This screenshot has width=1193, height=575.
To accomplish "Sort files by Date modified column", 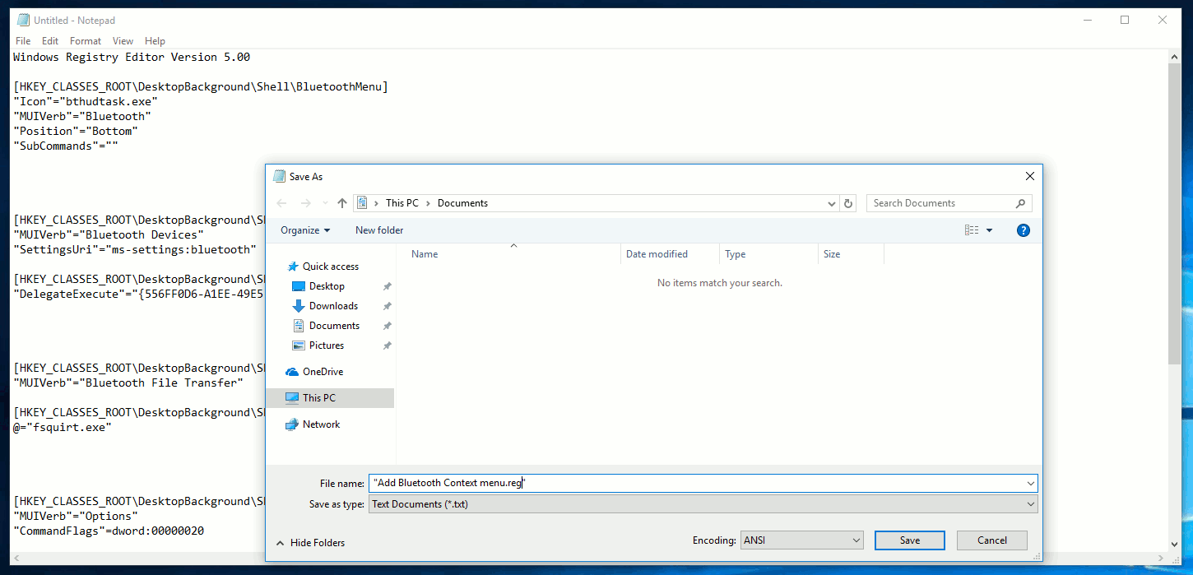I will [x=657, y=254].
